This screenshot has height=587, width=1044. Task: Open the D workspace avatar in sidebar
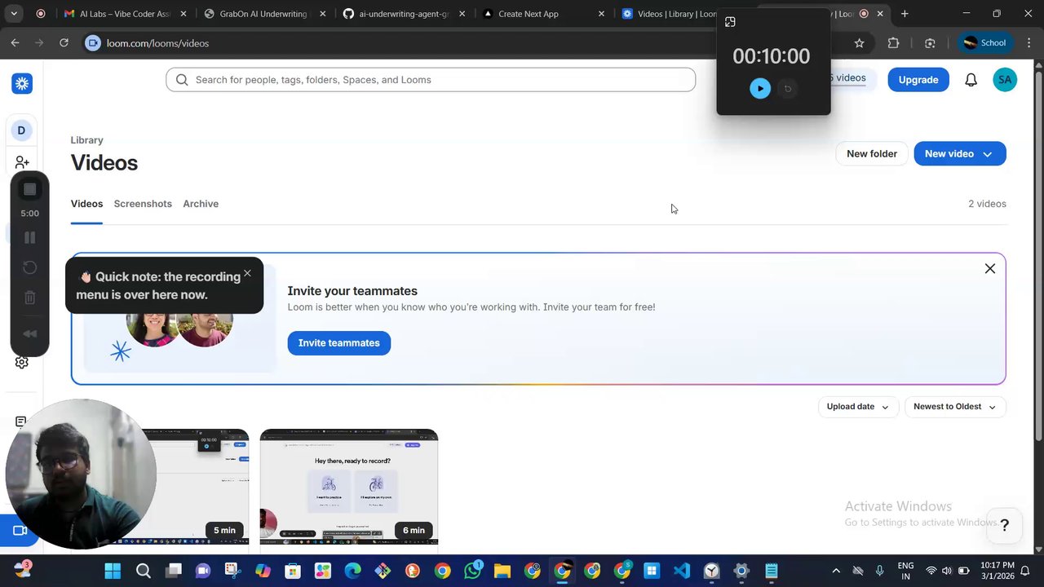(21, 130)
